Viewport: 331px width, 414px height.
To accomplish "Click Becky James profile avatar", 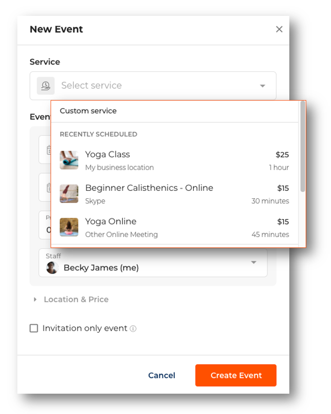I will tap(52, 268).
